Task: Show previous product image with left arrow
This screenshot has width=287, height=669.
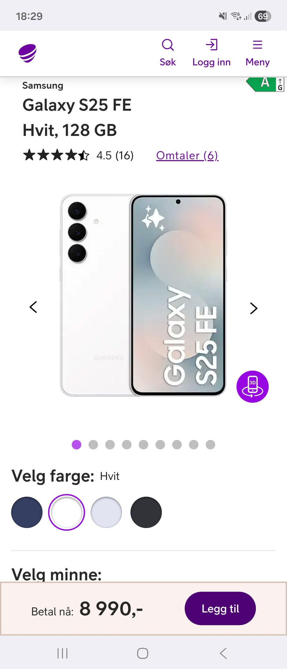Action: tap(33, 307)
